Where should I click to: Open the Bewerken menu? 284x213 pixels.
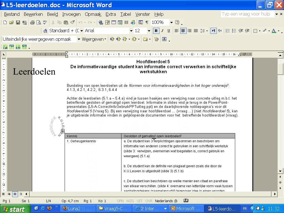tap(33, 14)
